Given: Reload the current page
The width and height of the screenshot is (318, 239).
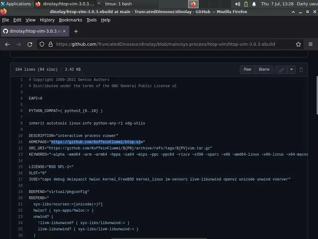Looking at the screenshot, I should [30, 44].
